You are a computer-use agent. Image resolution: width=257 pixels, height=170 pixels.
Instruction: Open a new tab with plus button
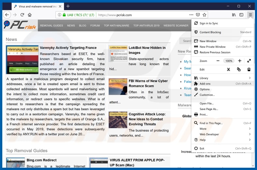pos(68,6)
